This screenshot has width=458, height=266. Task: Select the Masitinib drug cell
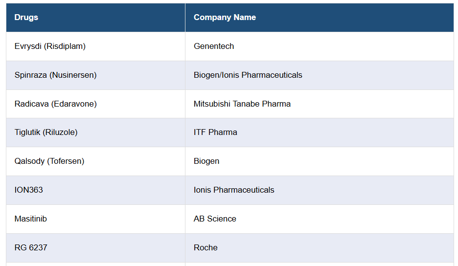pyautogui.click(x=31, y=219)
